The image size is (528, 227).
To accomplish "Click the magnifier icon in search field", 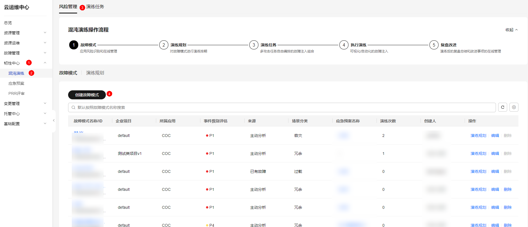I will tap(73, 107).
